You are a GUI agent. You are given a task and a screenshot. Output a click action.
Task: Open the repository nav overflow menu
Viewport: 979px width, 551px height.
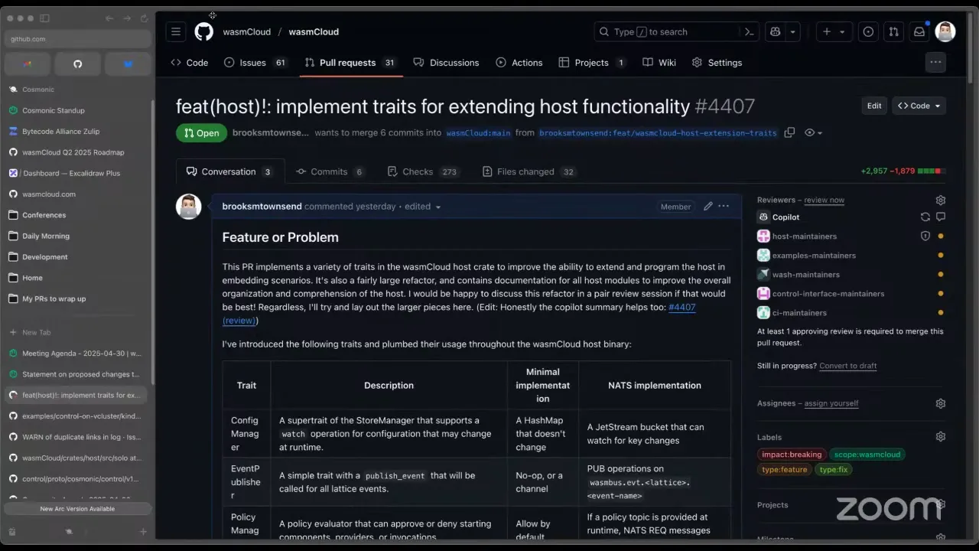click(x=935, y=63)
